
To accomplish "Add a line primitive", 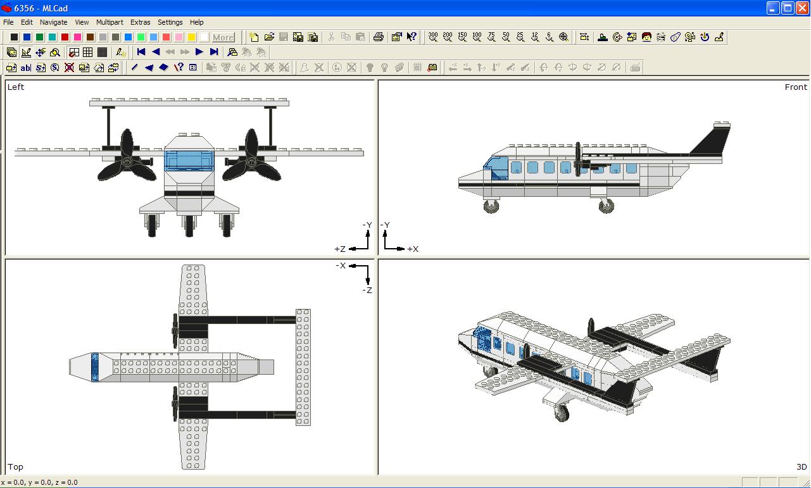I will tap(134, 68).
